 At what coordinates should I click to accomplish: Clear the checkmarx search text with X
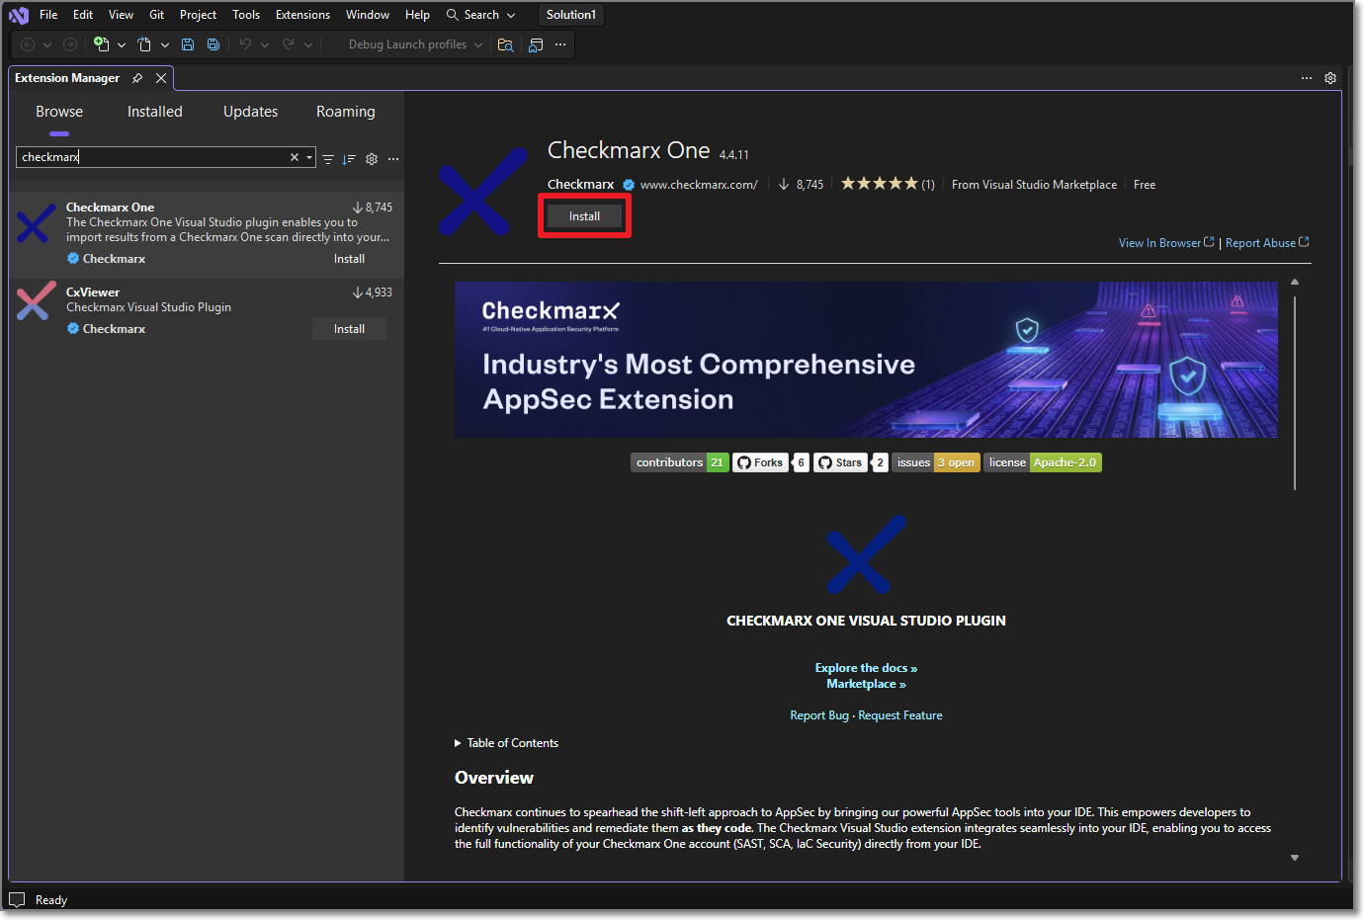pos(294,157)
